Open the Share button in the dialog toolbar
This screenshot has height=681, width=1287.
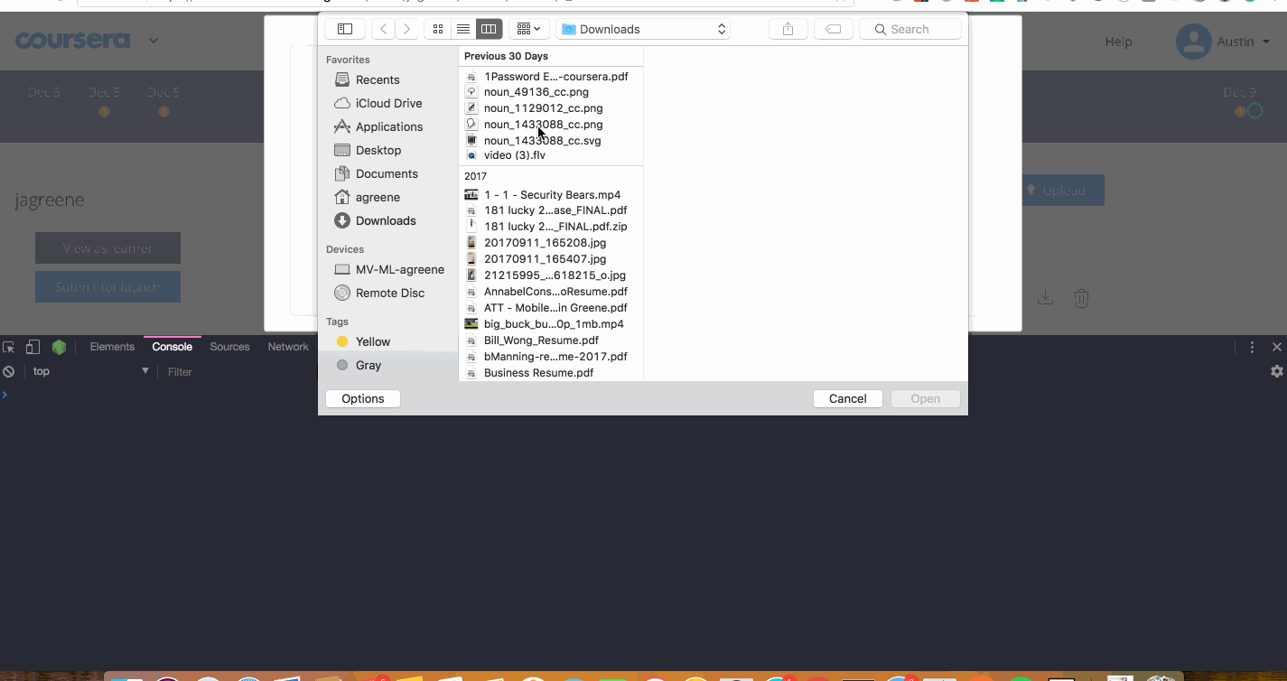point(787,28)
